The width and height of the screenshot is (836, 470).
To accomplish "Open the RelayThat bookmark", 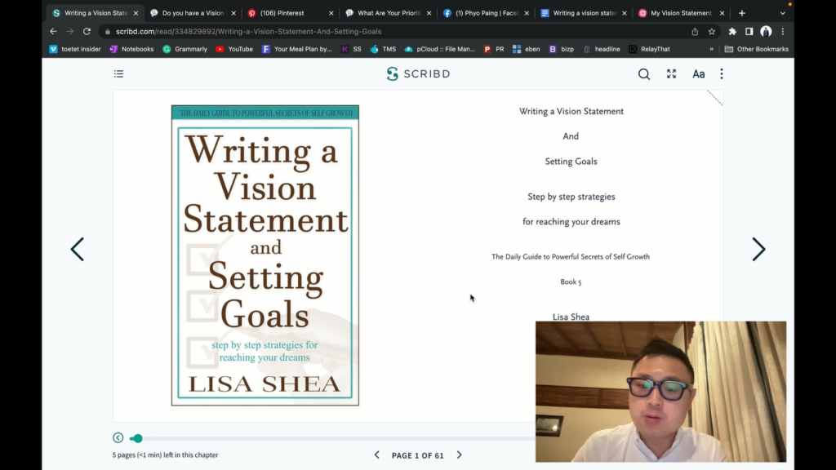I will (649, 49).
